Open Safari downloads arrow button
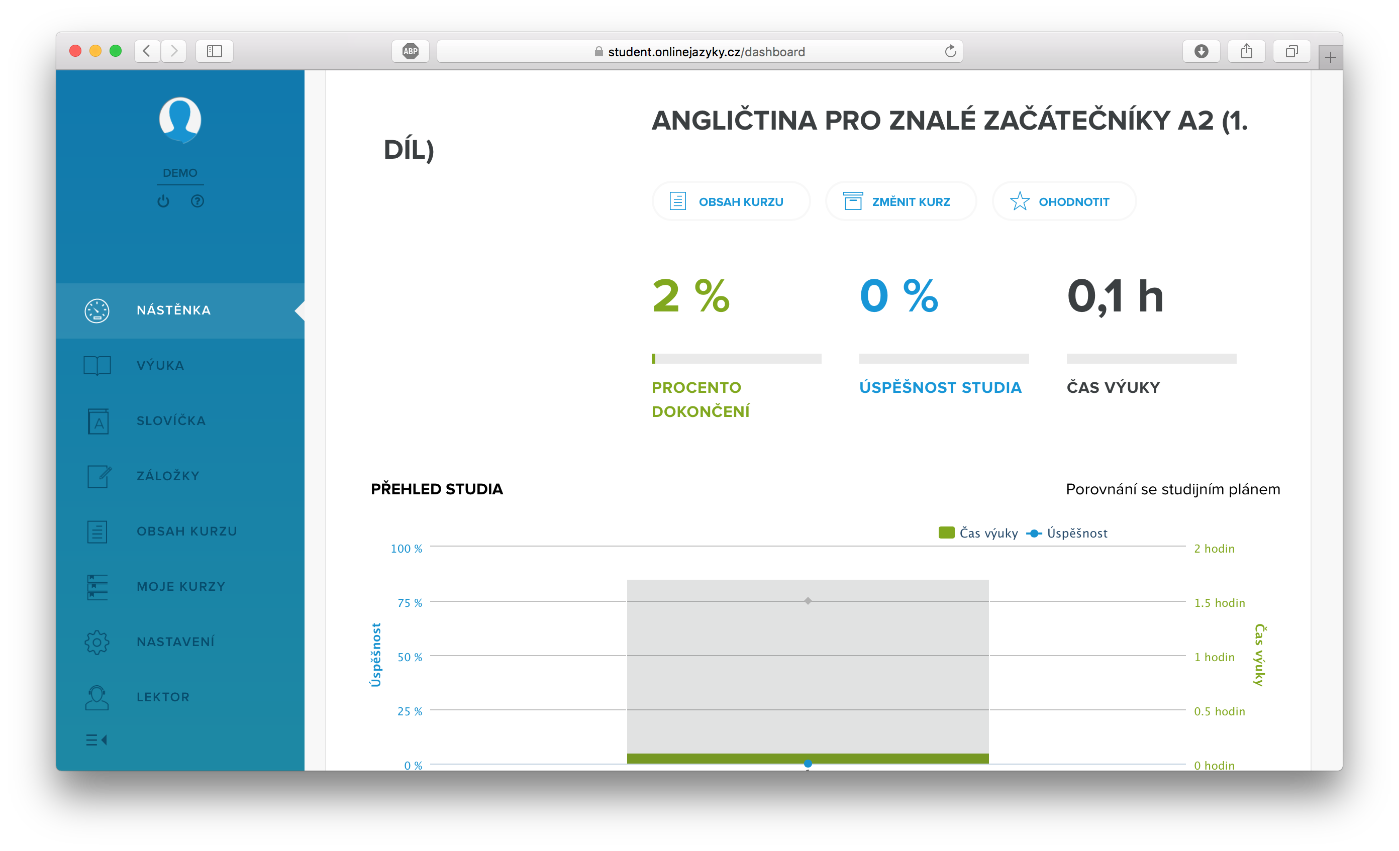The height and width of the screenshot is (851, 1399). point(1201,52)
